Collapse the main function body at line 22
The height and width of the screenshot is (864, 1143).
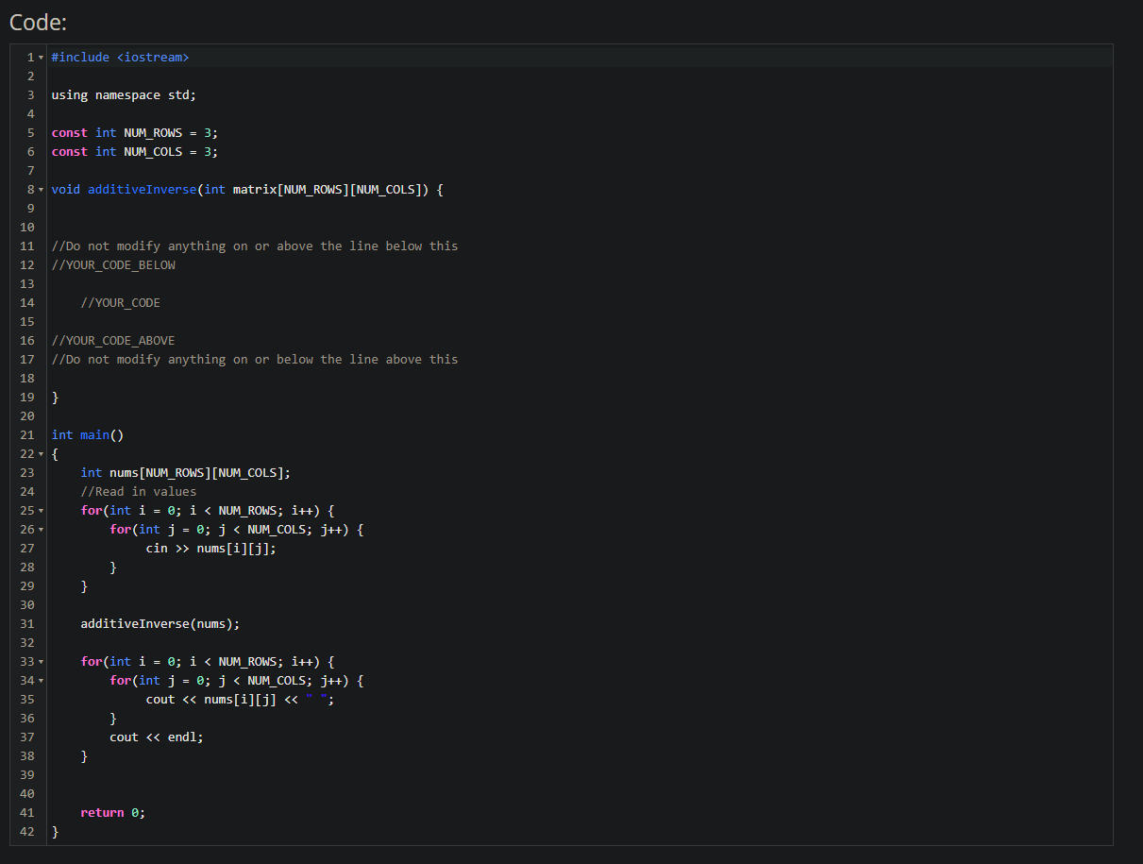pyautogui.click(x=40, y=453)
